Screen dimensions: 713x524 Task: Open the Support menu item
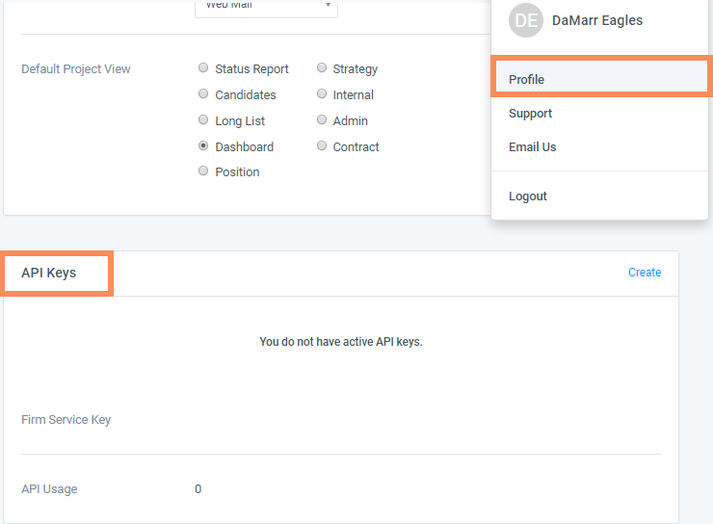(x=599, y=113)
